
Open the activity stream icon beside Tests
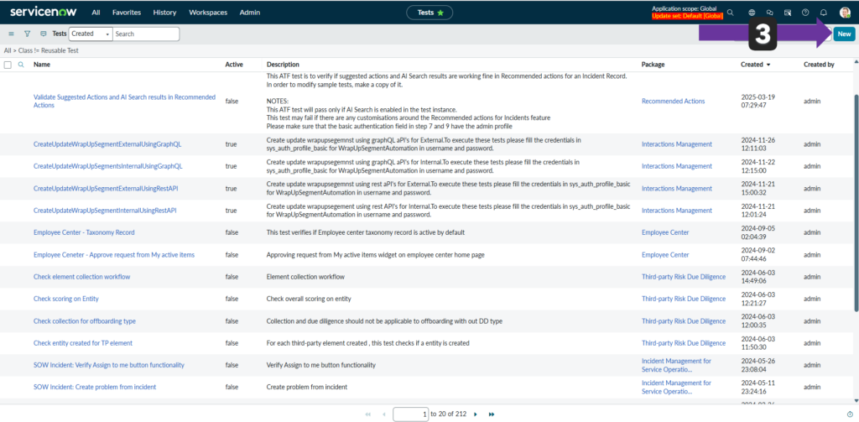pos(43,34)
